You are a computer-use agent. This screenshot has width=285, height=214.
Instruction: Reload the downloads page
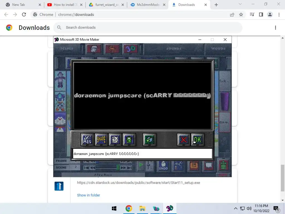pyautogui.click(x=24, y=14)
